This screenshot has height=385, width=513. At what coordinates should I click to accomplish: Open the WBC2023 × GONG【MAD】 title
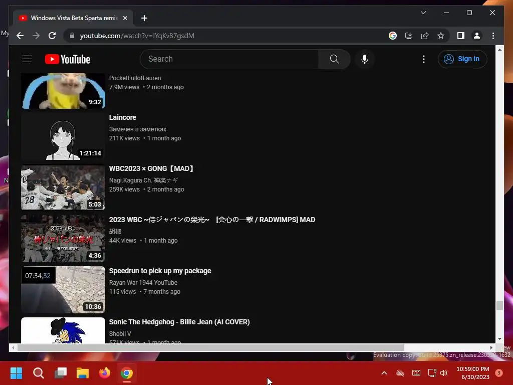152,168
